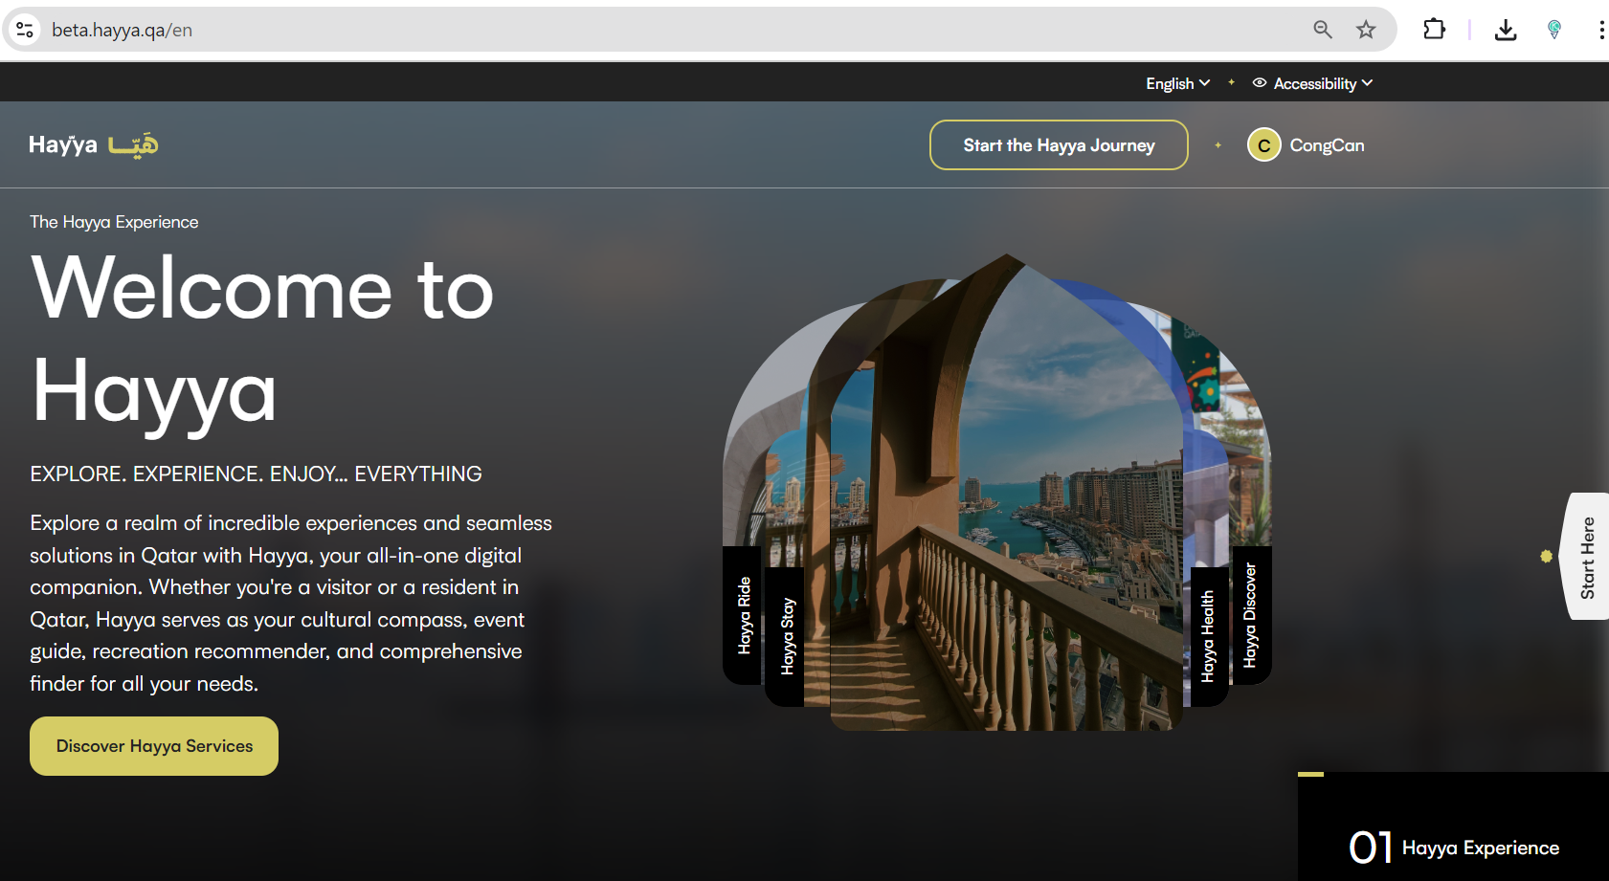
Task: Open the browser three-dot menu
Action: click(x=1600, y=30)
